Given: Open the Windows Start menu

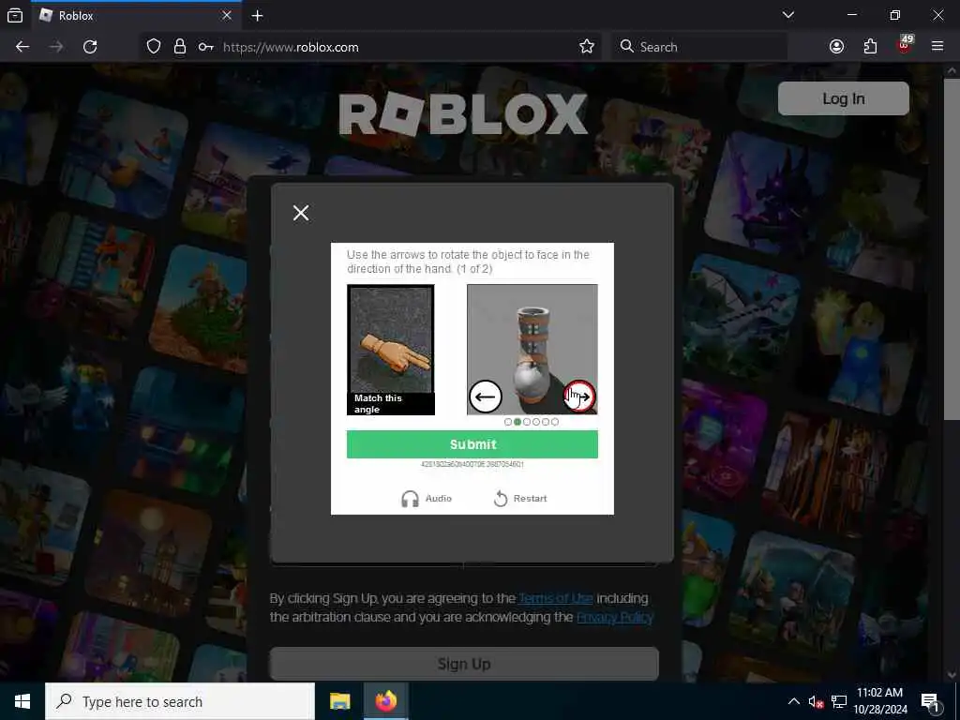Looking at the screenshot, I should point(22,701).
